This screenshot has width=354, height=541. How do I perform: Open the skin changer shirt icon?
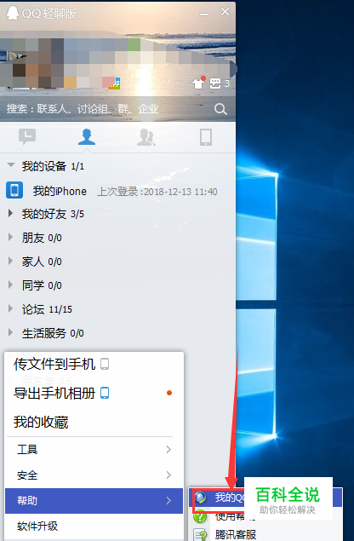[199, 83]
